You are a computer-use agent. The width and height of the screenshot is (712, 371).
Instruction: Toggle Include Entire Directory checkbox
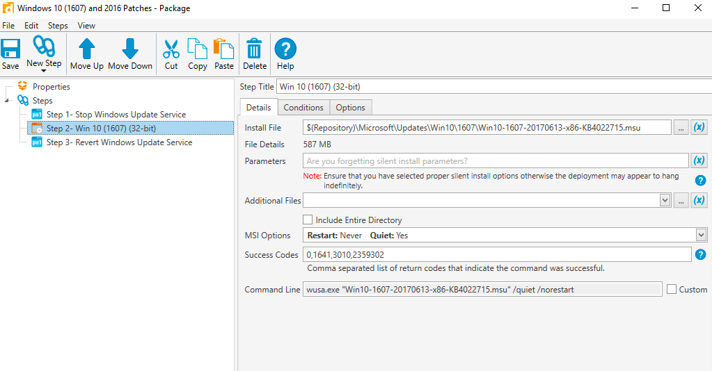(308, 220)
